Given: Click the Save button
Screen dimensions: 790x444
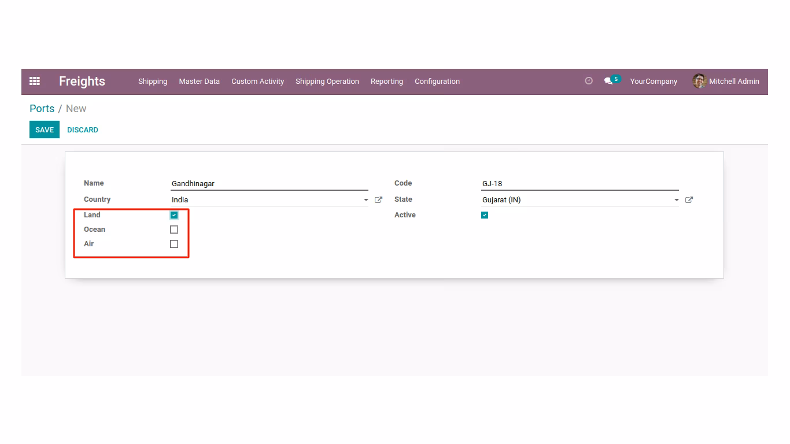Looking at the screenshot, I should (x=45, y=129).
